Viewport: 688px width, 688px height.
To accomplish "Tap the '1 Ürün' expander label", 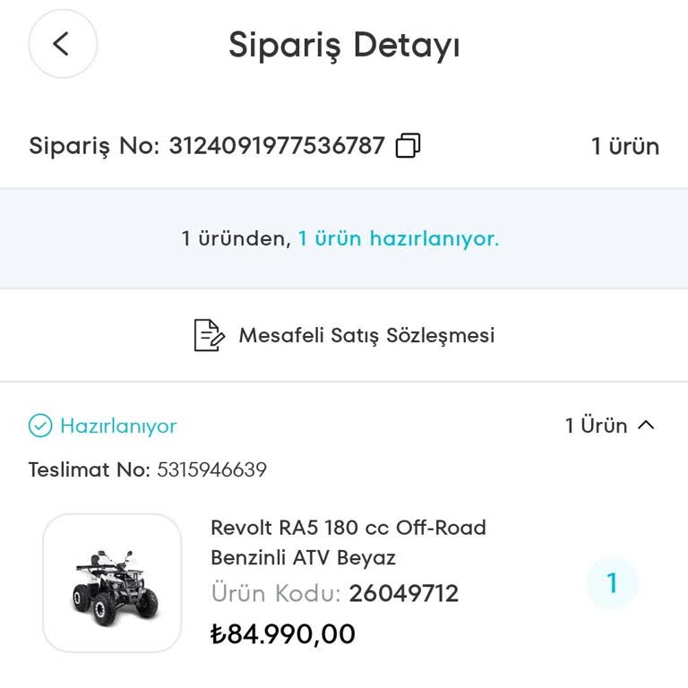I will 596,426.
